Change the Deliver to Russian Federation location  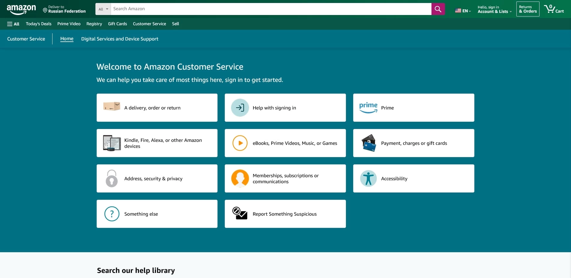pos(64,9)
